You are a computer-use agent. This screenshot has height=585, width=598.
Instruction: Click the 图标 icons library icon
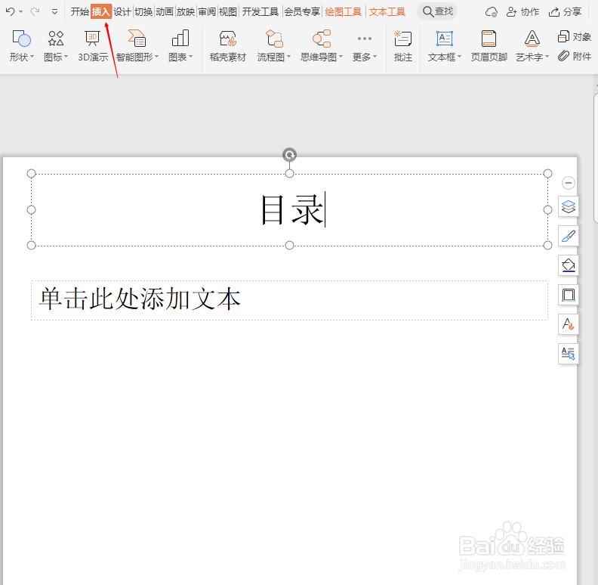coord(56,39)
